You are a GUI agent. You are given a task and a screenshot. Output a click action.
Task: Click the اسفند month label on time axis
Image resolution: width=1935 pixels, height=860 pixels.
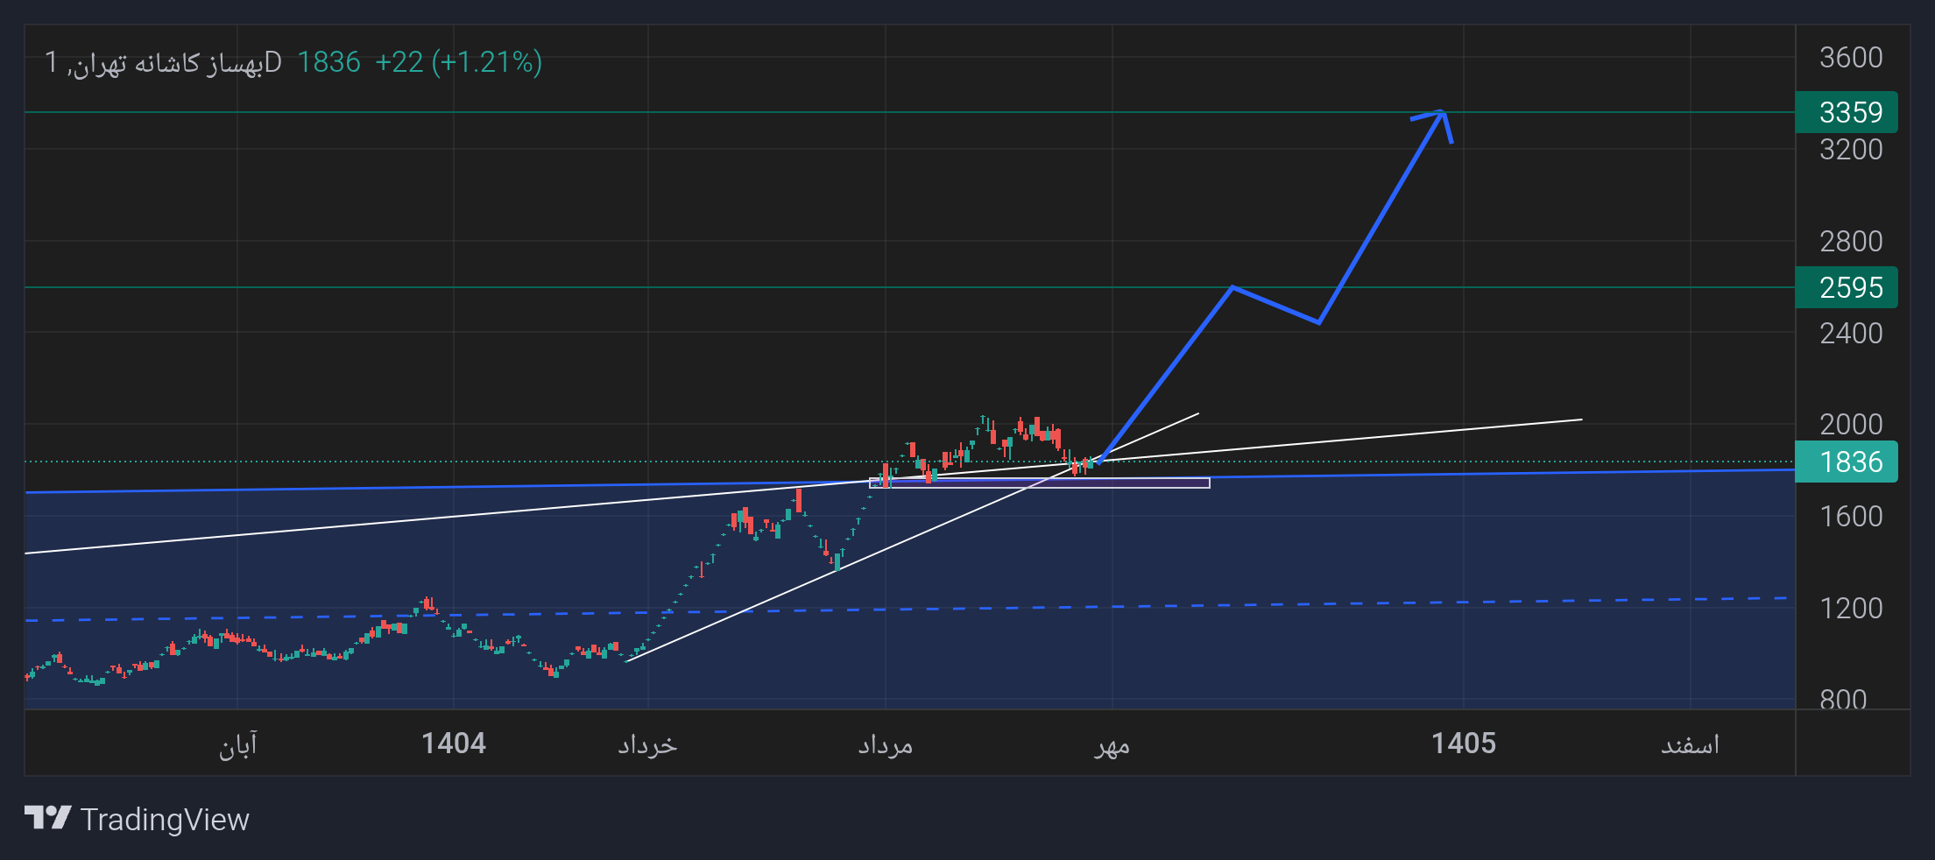1690,745
